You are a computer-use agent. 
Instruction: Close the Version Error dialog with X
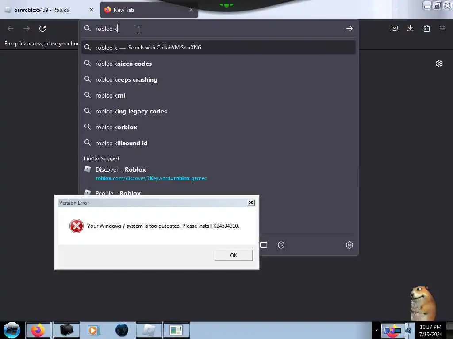251,203
